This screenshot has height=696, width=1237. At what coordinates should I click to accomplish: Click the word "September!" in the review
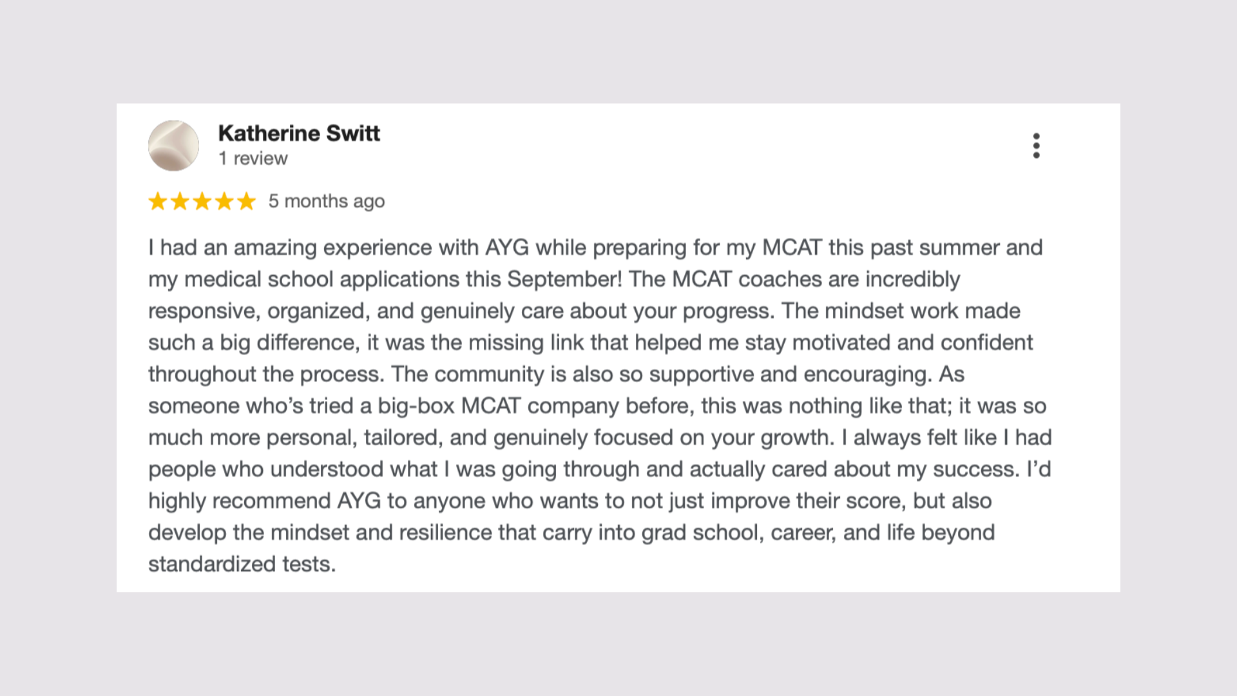(564, 279)
